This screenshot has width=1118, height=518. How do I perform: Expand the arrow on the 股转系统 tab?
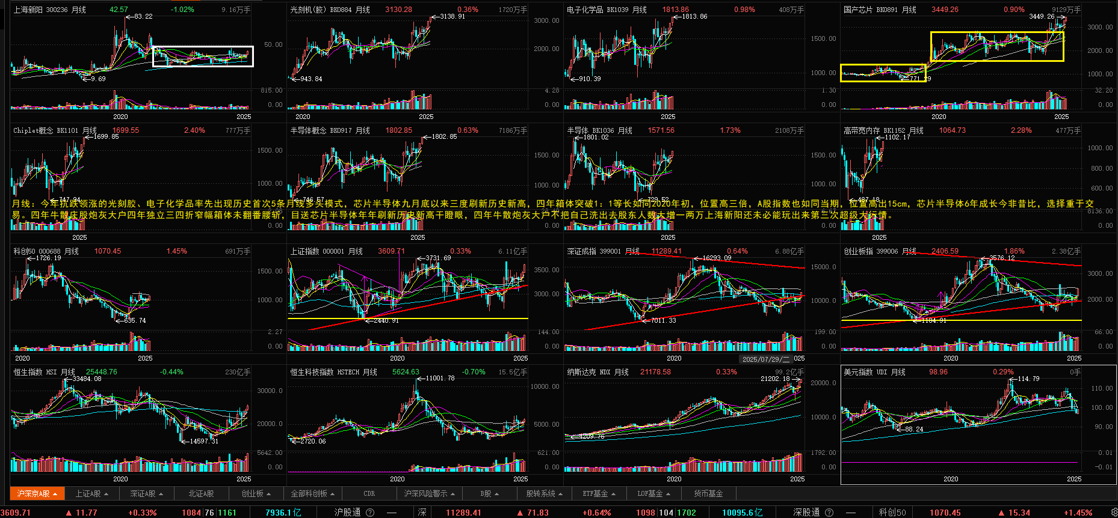(x=560, y=494)
